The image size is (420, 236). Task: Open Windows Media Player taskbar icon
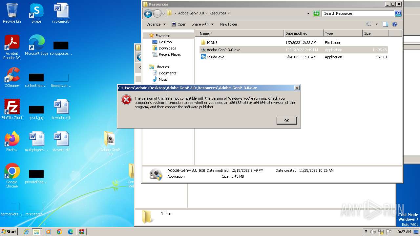point(48,232)
